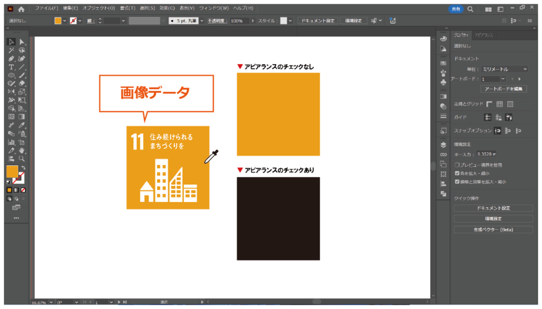Click the アートボードを編集 button
This screenshot has width=542, height=309.
[x=504, y=89]
